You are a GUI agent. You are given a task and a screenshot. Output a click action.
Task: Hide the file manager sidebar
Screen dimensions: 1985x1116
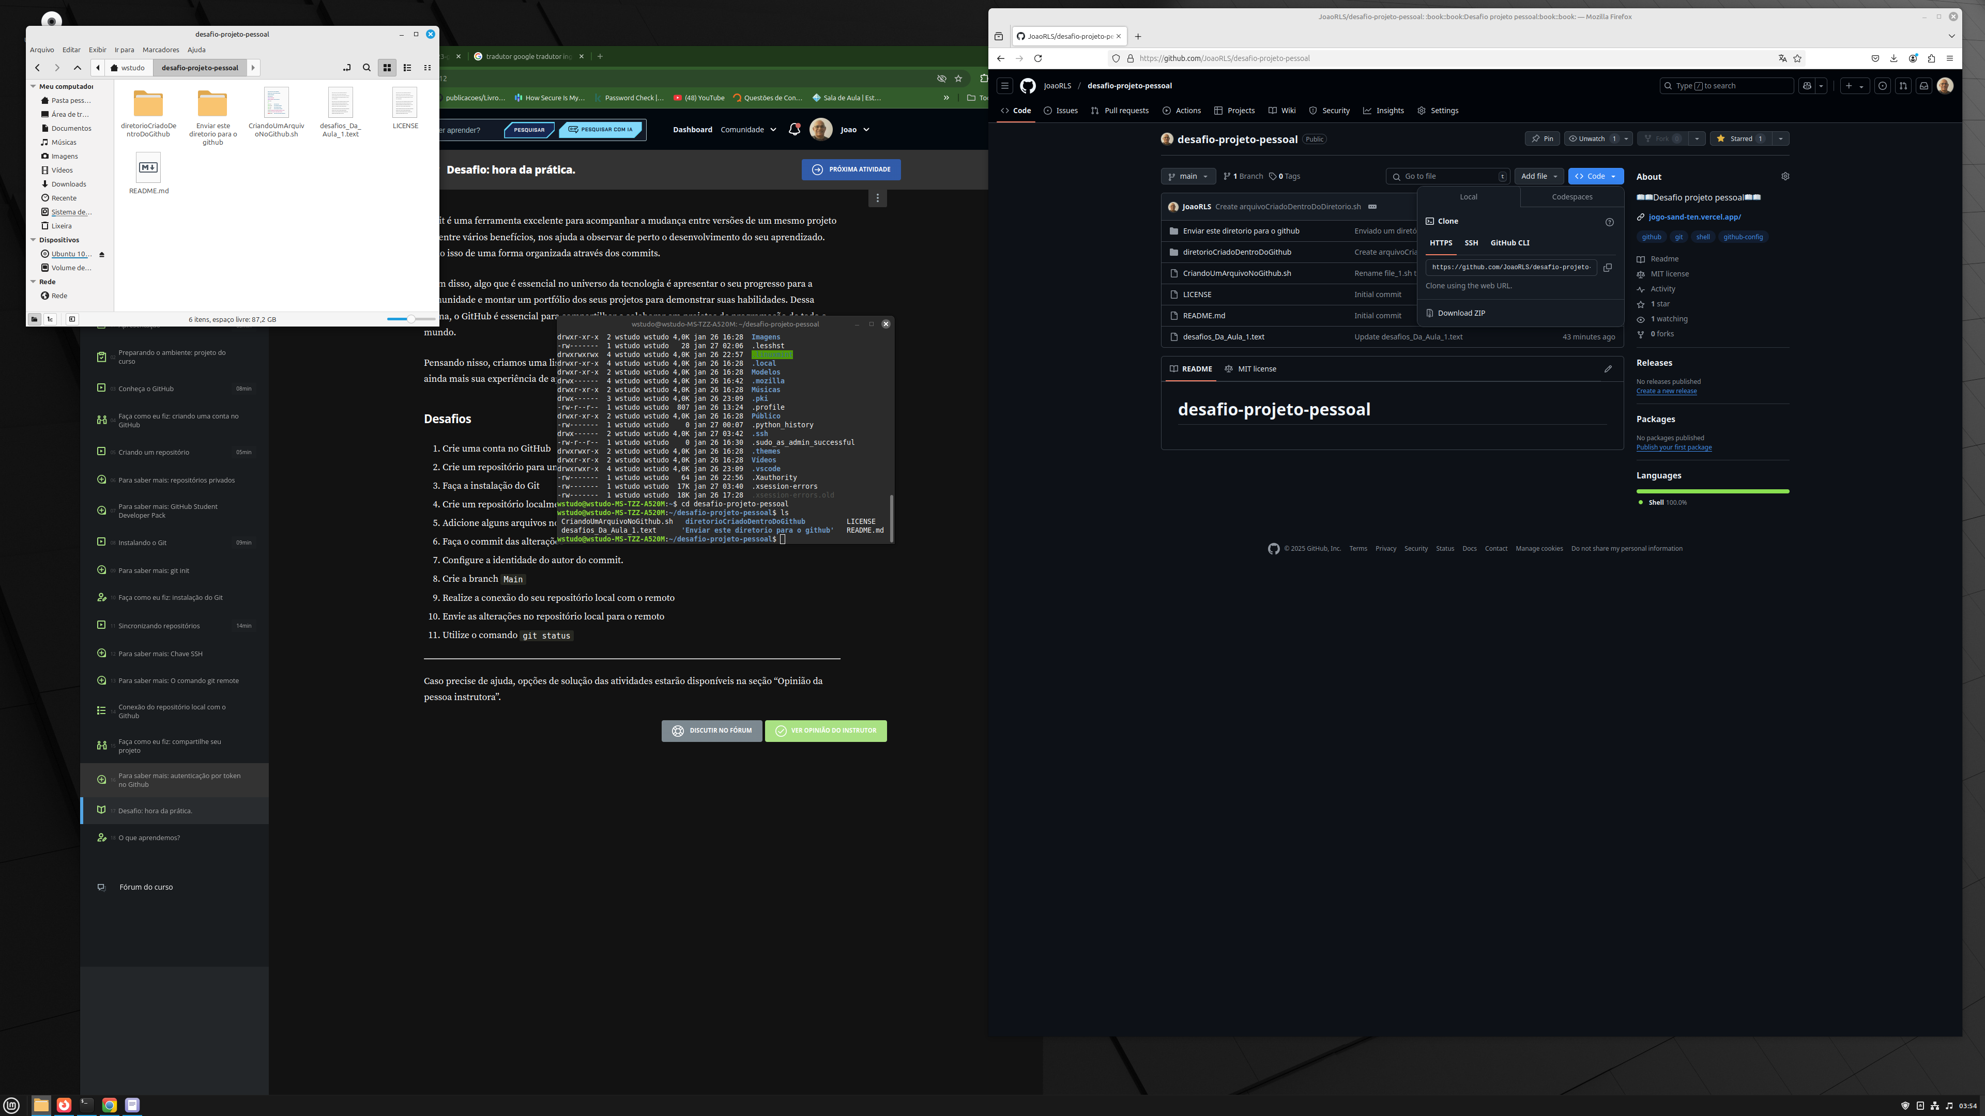72,319
